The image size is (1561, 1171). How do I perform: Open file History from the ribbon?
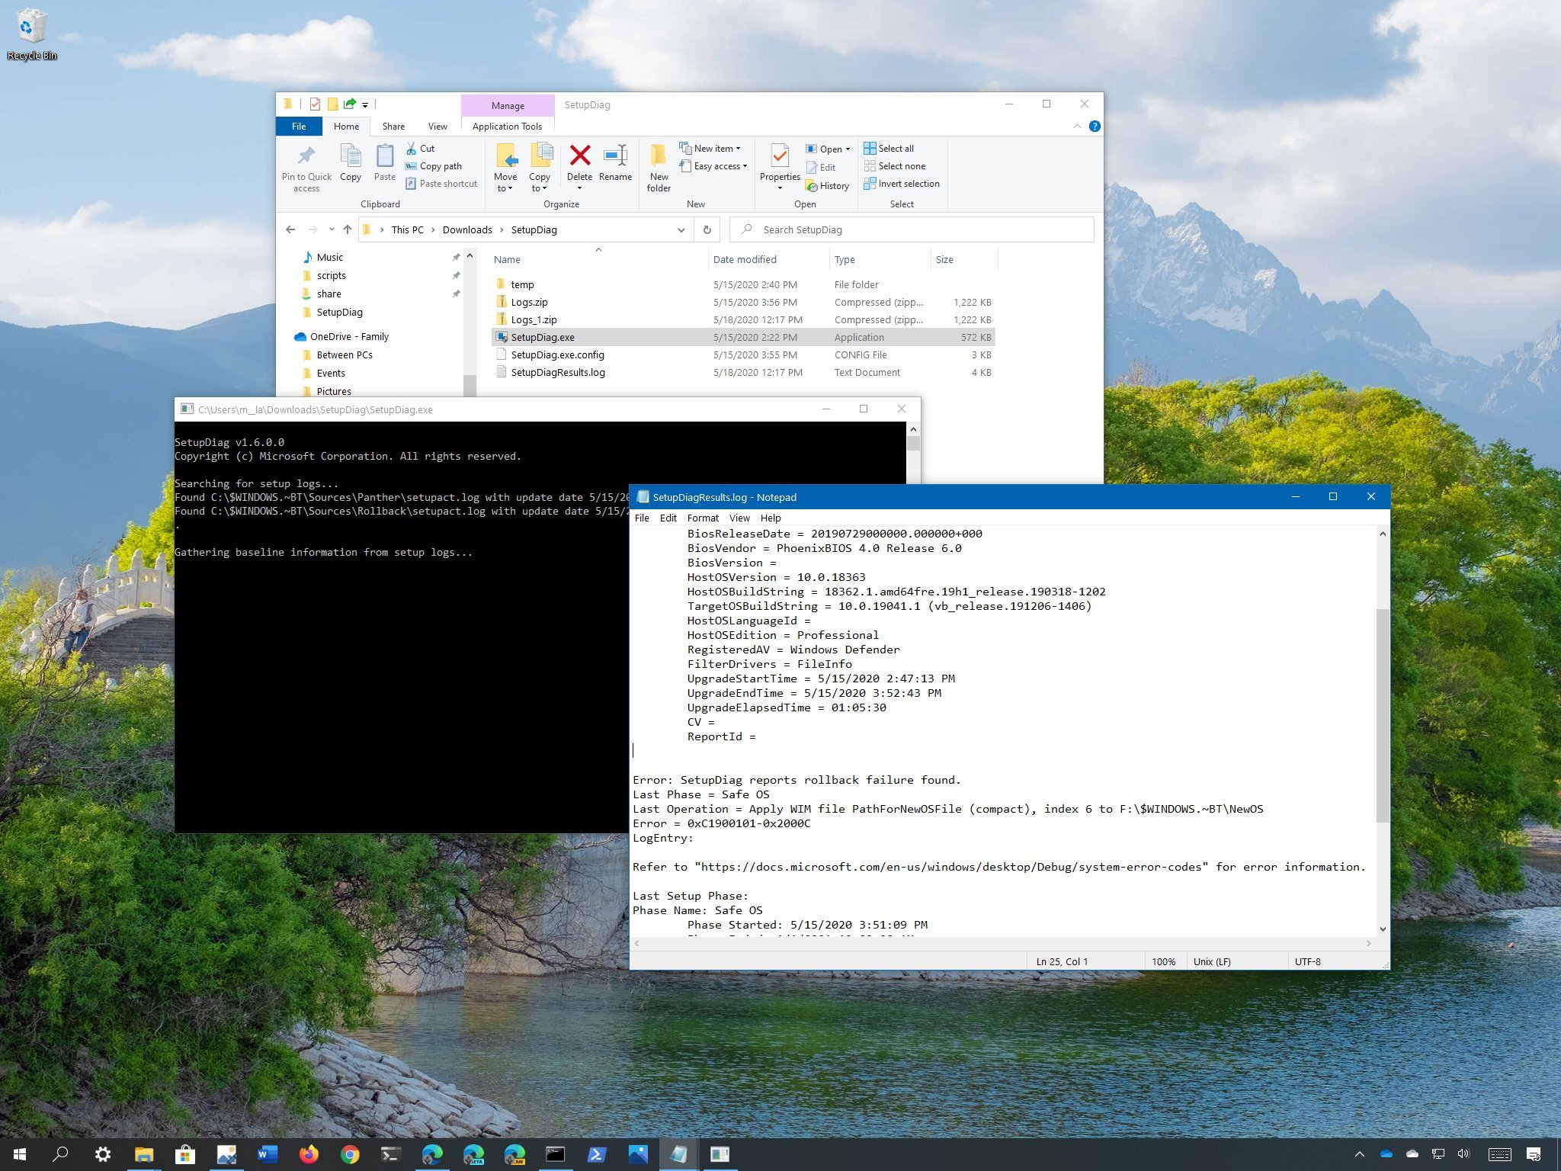click(827, 185)
